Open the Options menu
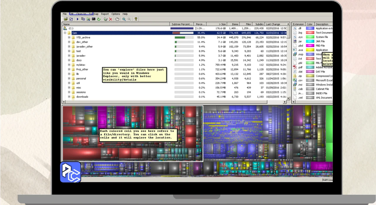The width and height of the screenshot is (376, 205). (x=115, y=14)
